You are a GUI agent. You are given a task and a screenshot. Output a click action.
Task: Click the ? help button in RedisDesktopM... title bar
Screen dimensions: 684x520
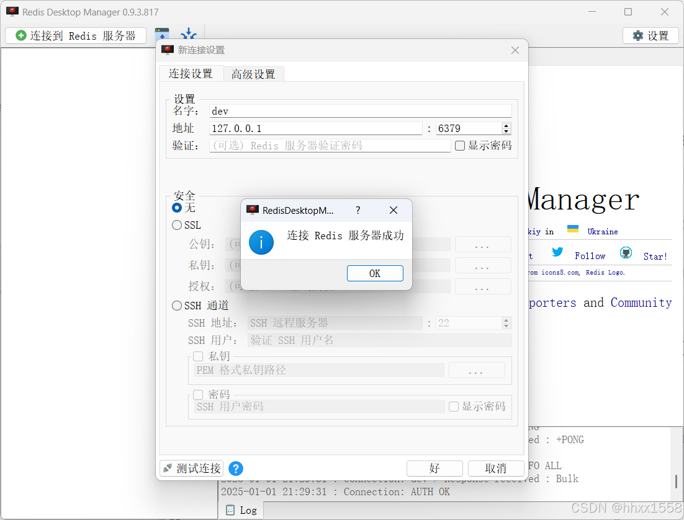[358, 210]
